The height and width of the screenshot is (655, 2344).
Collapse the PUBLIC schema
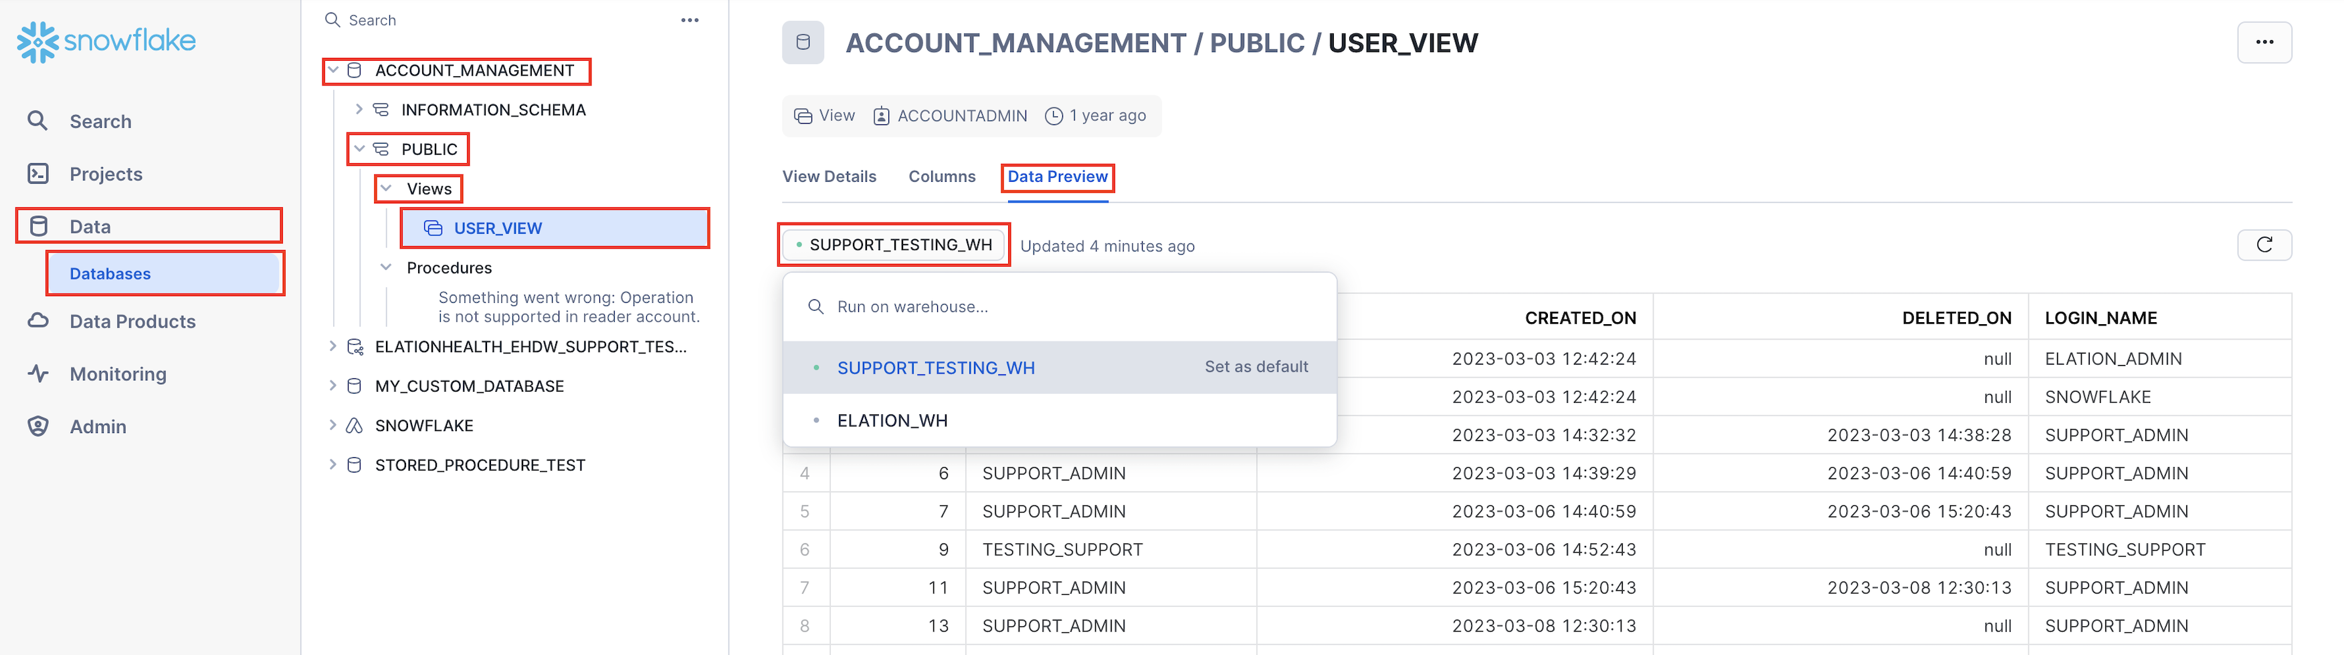pos(359,148)
